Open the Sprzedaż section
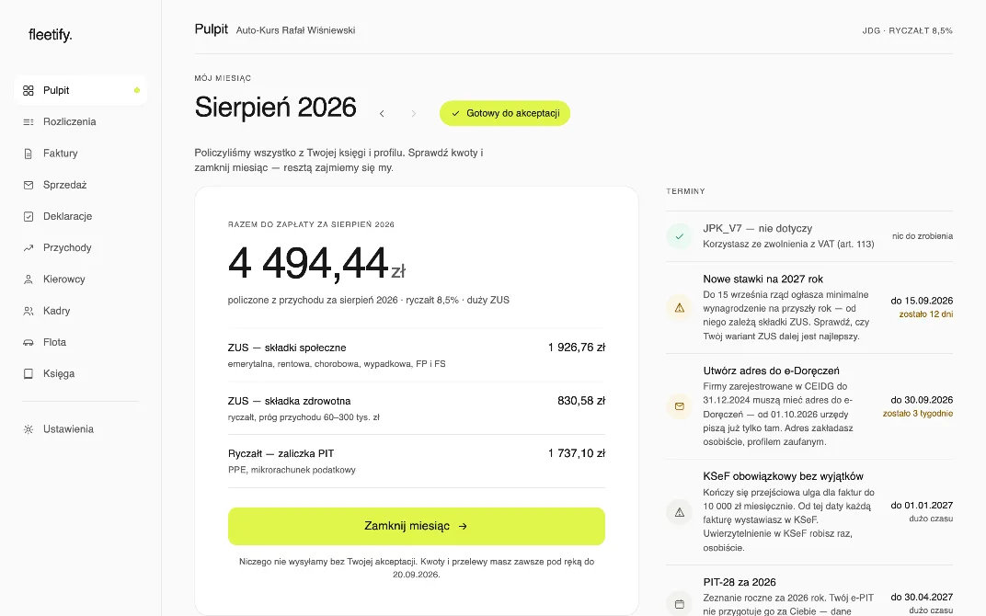This screenshot has height=616, width=986. click(81, 185)
